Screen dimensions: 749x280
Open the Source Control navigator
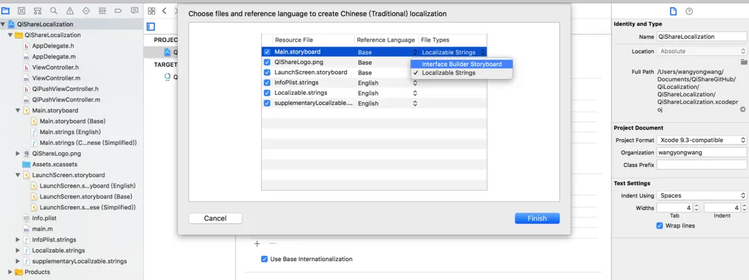tap(22, 11)
